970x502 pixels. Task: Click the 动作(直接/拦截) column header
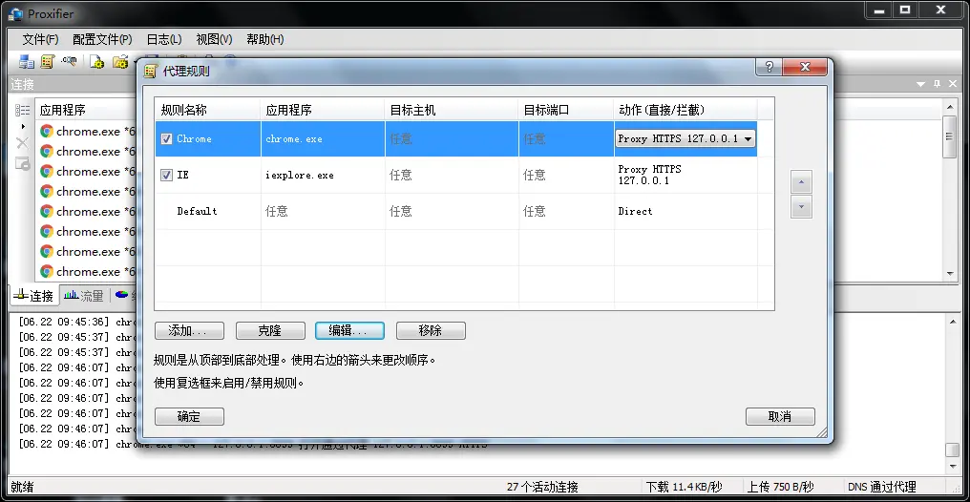685,110
